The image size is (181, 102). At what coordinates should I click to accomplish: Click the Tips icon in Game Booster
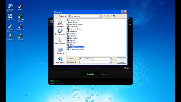pyautogui.click(x=125, y=68)
